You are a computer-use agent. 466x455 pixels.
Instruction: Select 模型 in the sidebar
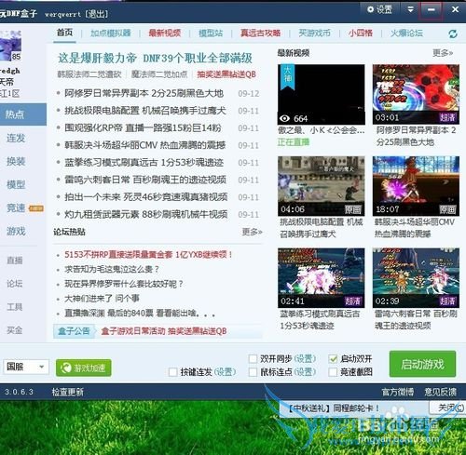point(16,185)
